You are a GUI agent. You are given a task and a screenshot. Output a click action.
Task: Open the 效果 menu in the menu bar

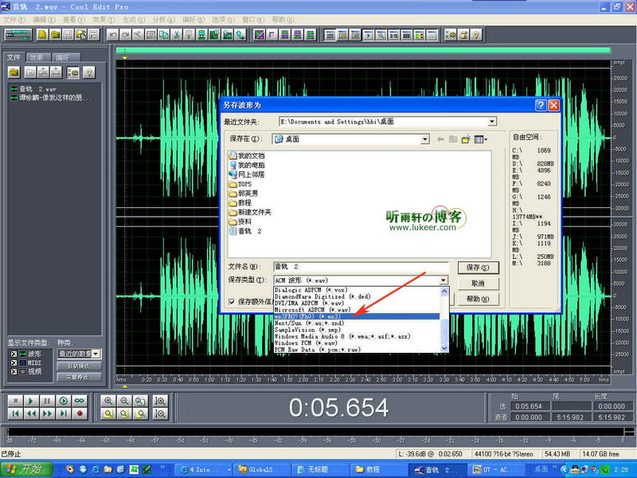tap(104, 19)
